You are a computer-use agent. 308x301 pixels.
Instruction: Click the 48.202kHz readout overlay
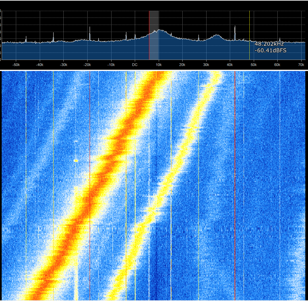[x=270, y=43]
